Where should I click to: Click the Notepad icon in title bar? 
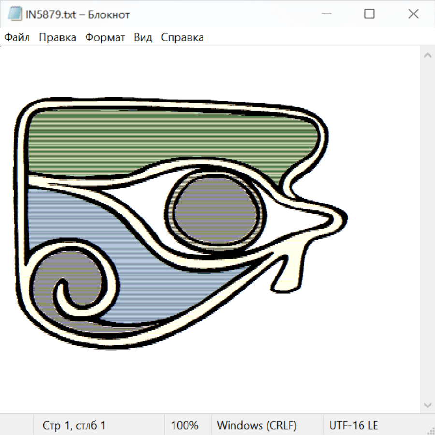pyautogui.click(x=14, y=14)
